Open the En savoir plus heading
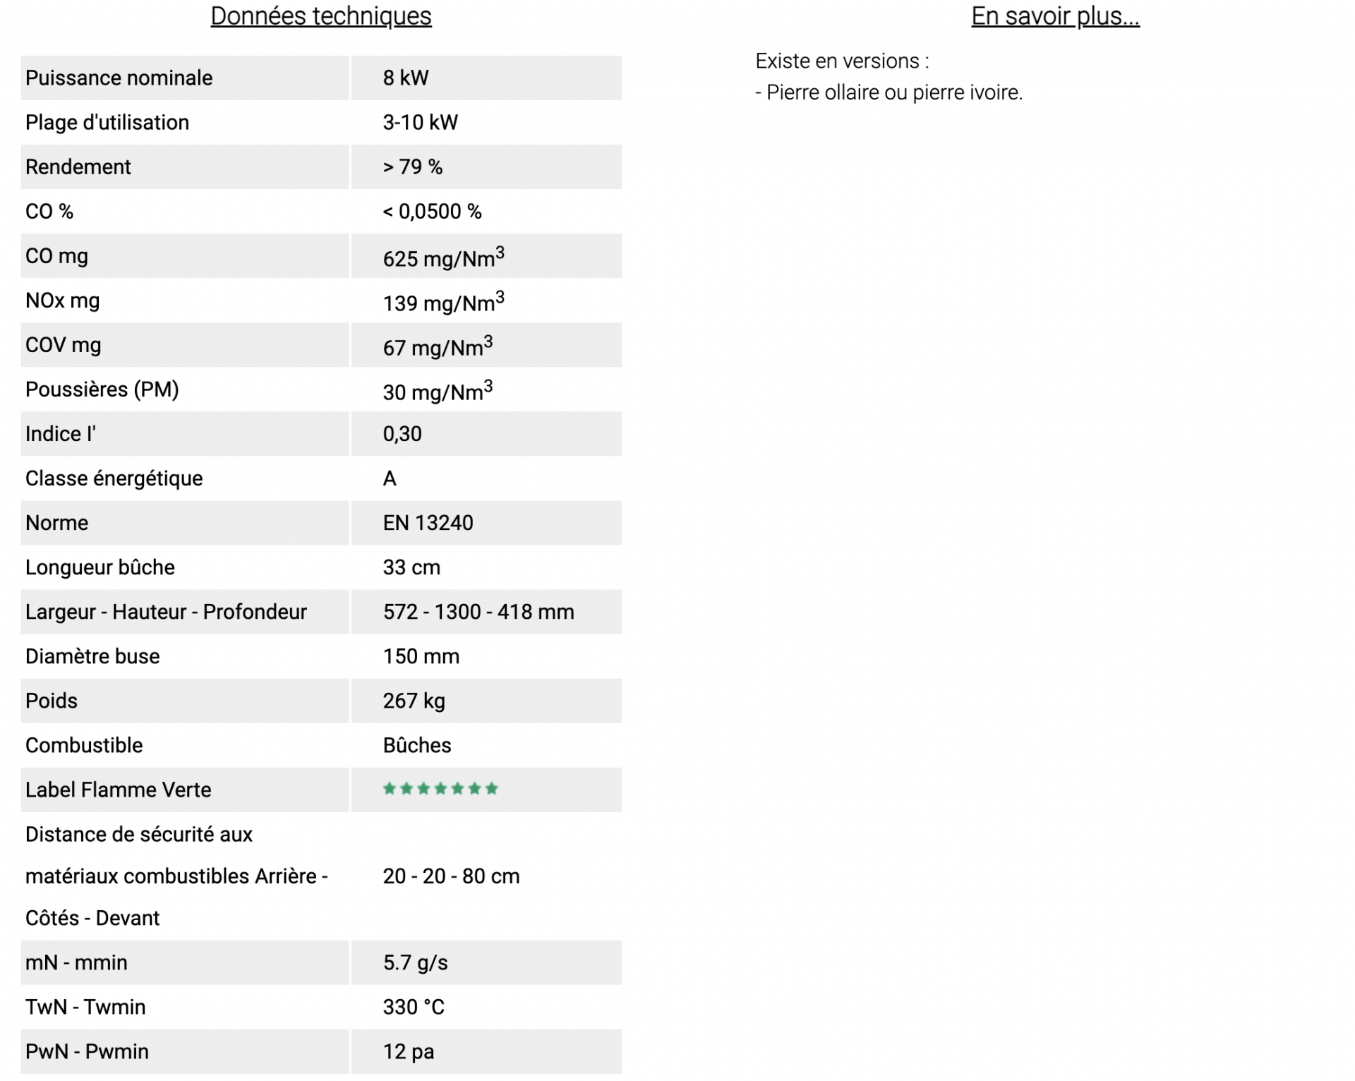The width and height of the screenshot is (1355, 1081). tap(1055, 16)
